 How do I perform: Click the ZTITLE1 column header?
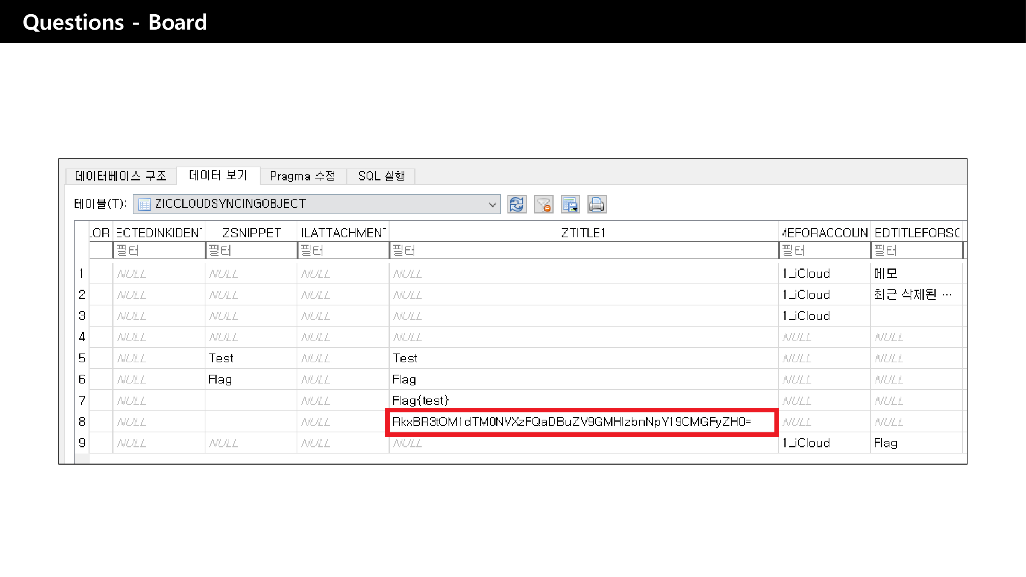[x=583, y=233]
